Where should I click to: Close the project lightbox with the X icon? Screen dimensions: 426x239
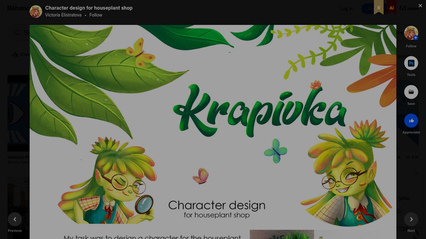tap(420, 6)
